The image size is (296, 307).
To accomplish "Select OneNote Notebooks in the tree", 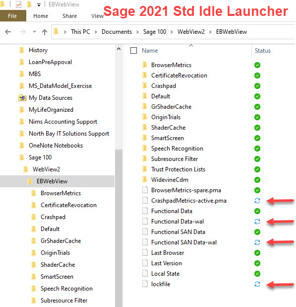I will click(x=56, y=146).
